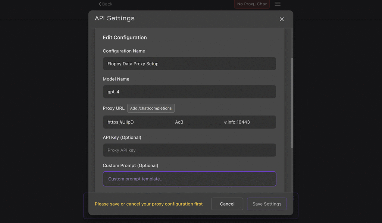Focus the Proxy URL input field

coord(189,122)
